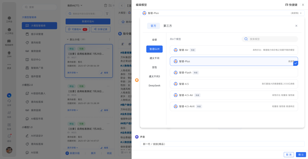Click the back arrow button
Screen dimensions: 308x159
122,5
